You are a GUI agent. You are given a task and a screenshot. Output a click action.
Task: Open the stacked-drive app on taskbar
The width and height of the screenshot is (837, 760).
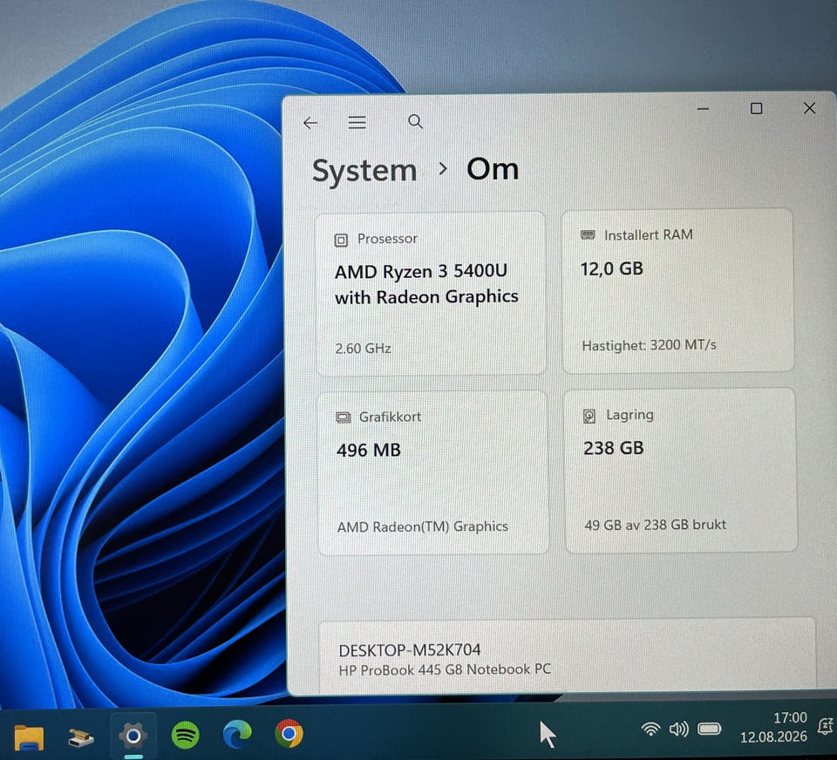pyautogui.click(x=81, y=737)
